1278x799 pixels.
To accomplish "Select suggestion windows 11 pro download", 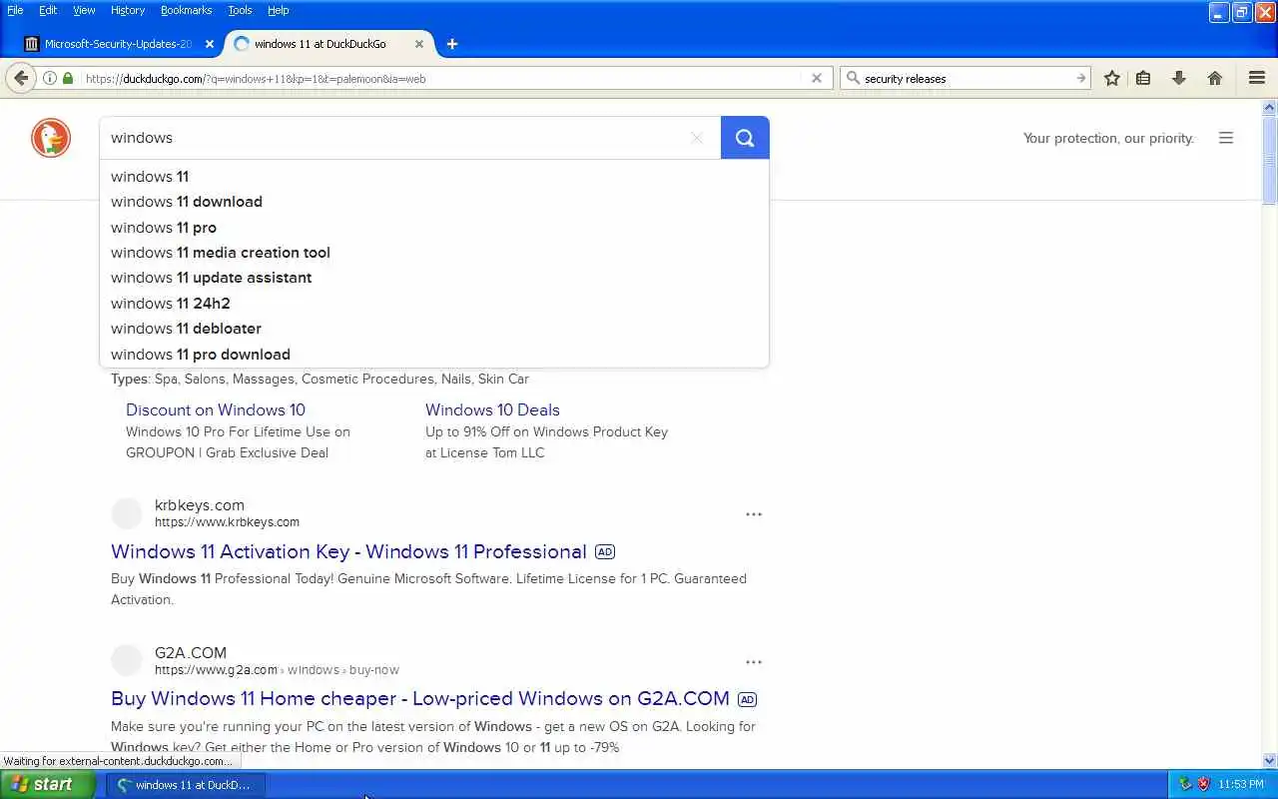I will coord(434,355).
